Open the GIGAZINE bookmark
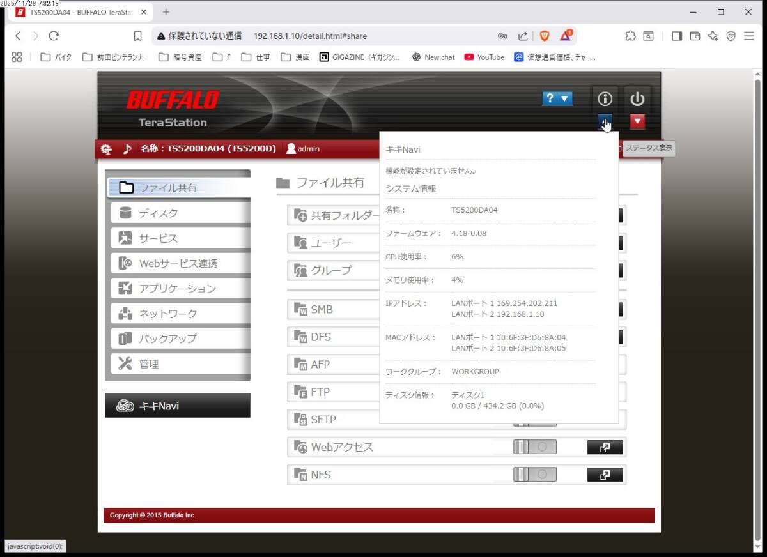The width and height of the screenshot is (767, 557). click(x=359, y=57)
